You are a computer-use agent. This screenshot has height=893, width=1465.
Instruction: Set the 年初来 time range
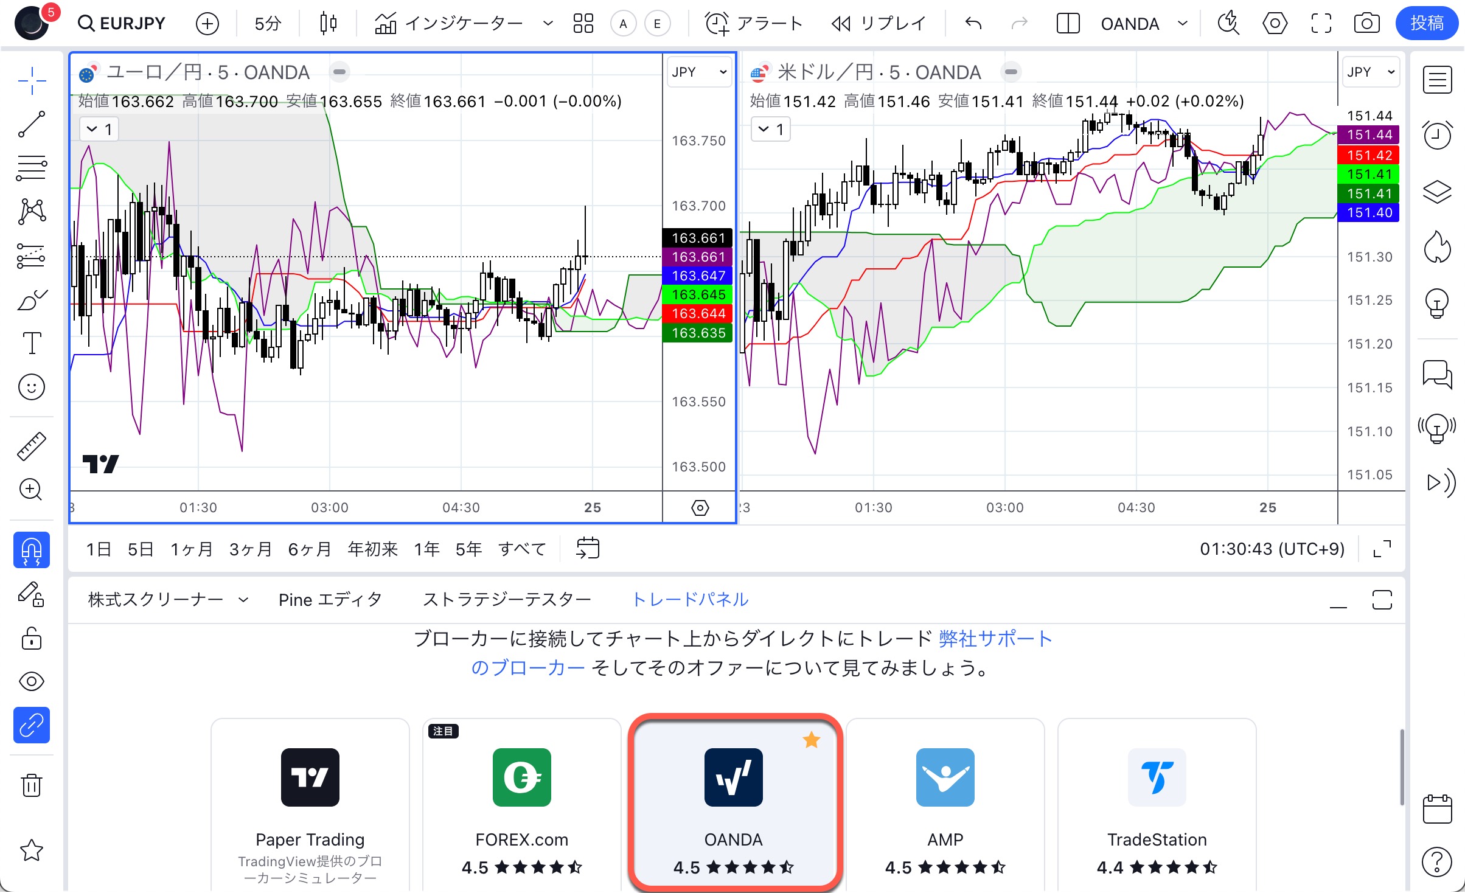[x=372, y=549]
